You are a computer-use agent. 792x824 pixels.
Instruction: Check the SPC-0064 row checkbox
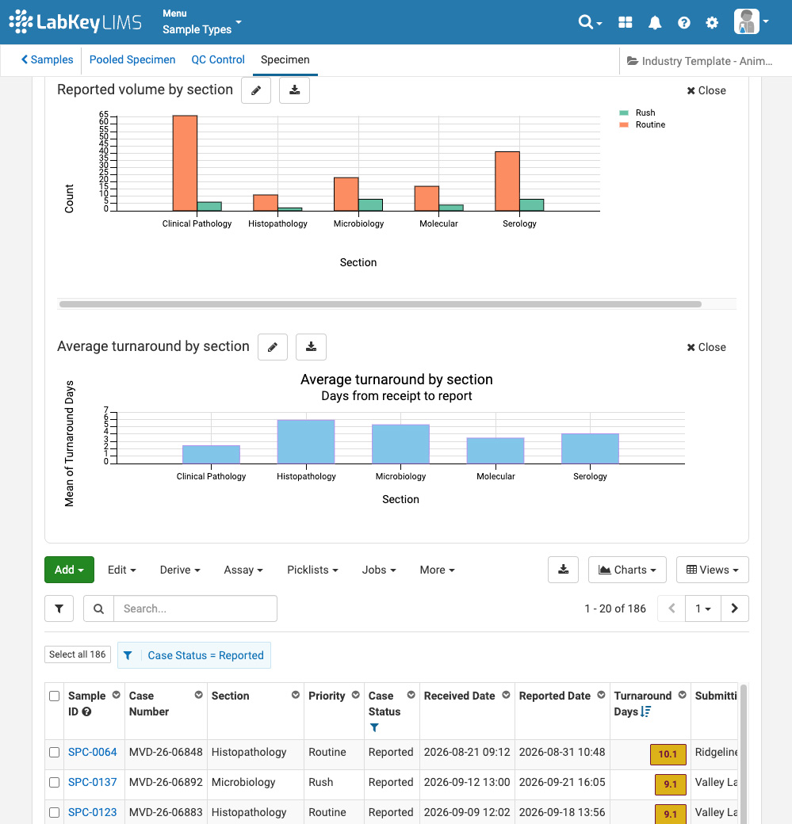pos(54,752)
